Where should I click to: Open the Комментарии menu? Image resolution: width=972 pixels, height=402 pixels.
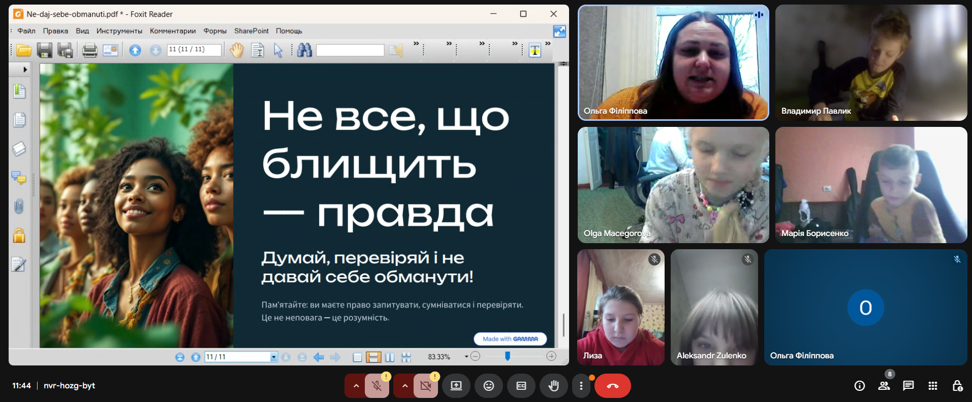pos(173,31)
